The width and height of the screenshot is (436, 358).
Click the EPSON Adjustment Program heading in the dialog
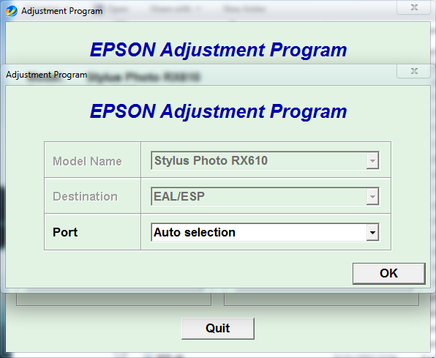click(218, 111)
